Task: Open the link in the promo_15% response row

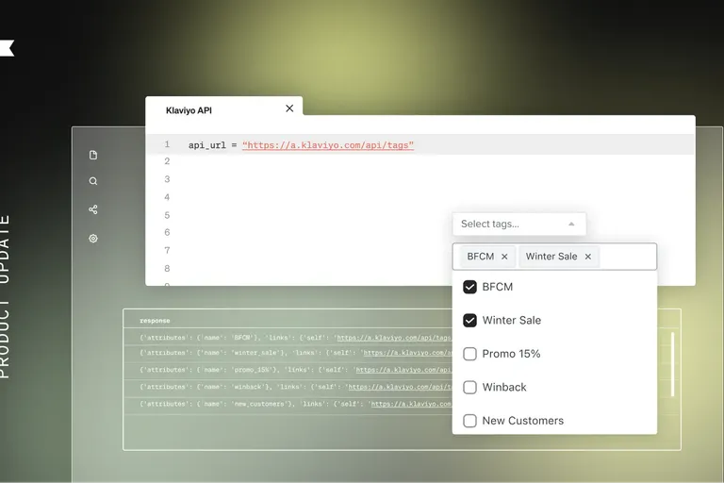Action: pos(403,370)
